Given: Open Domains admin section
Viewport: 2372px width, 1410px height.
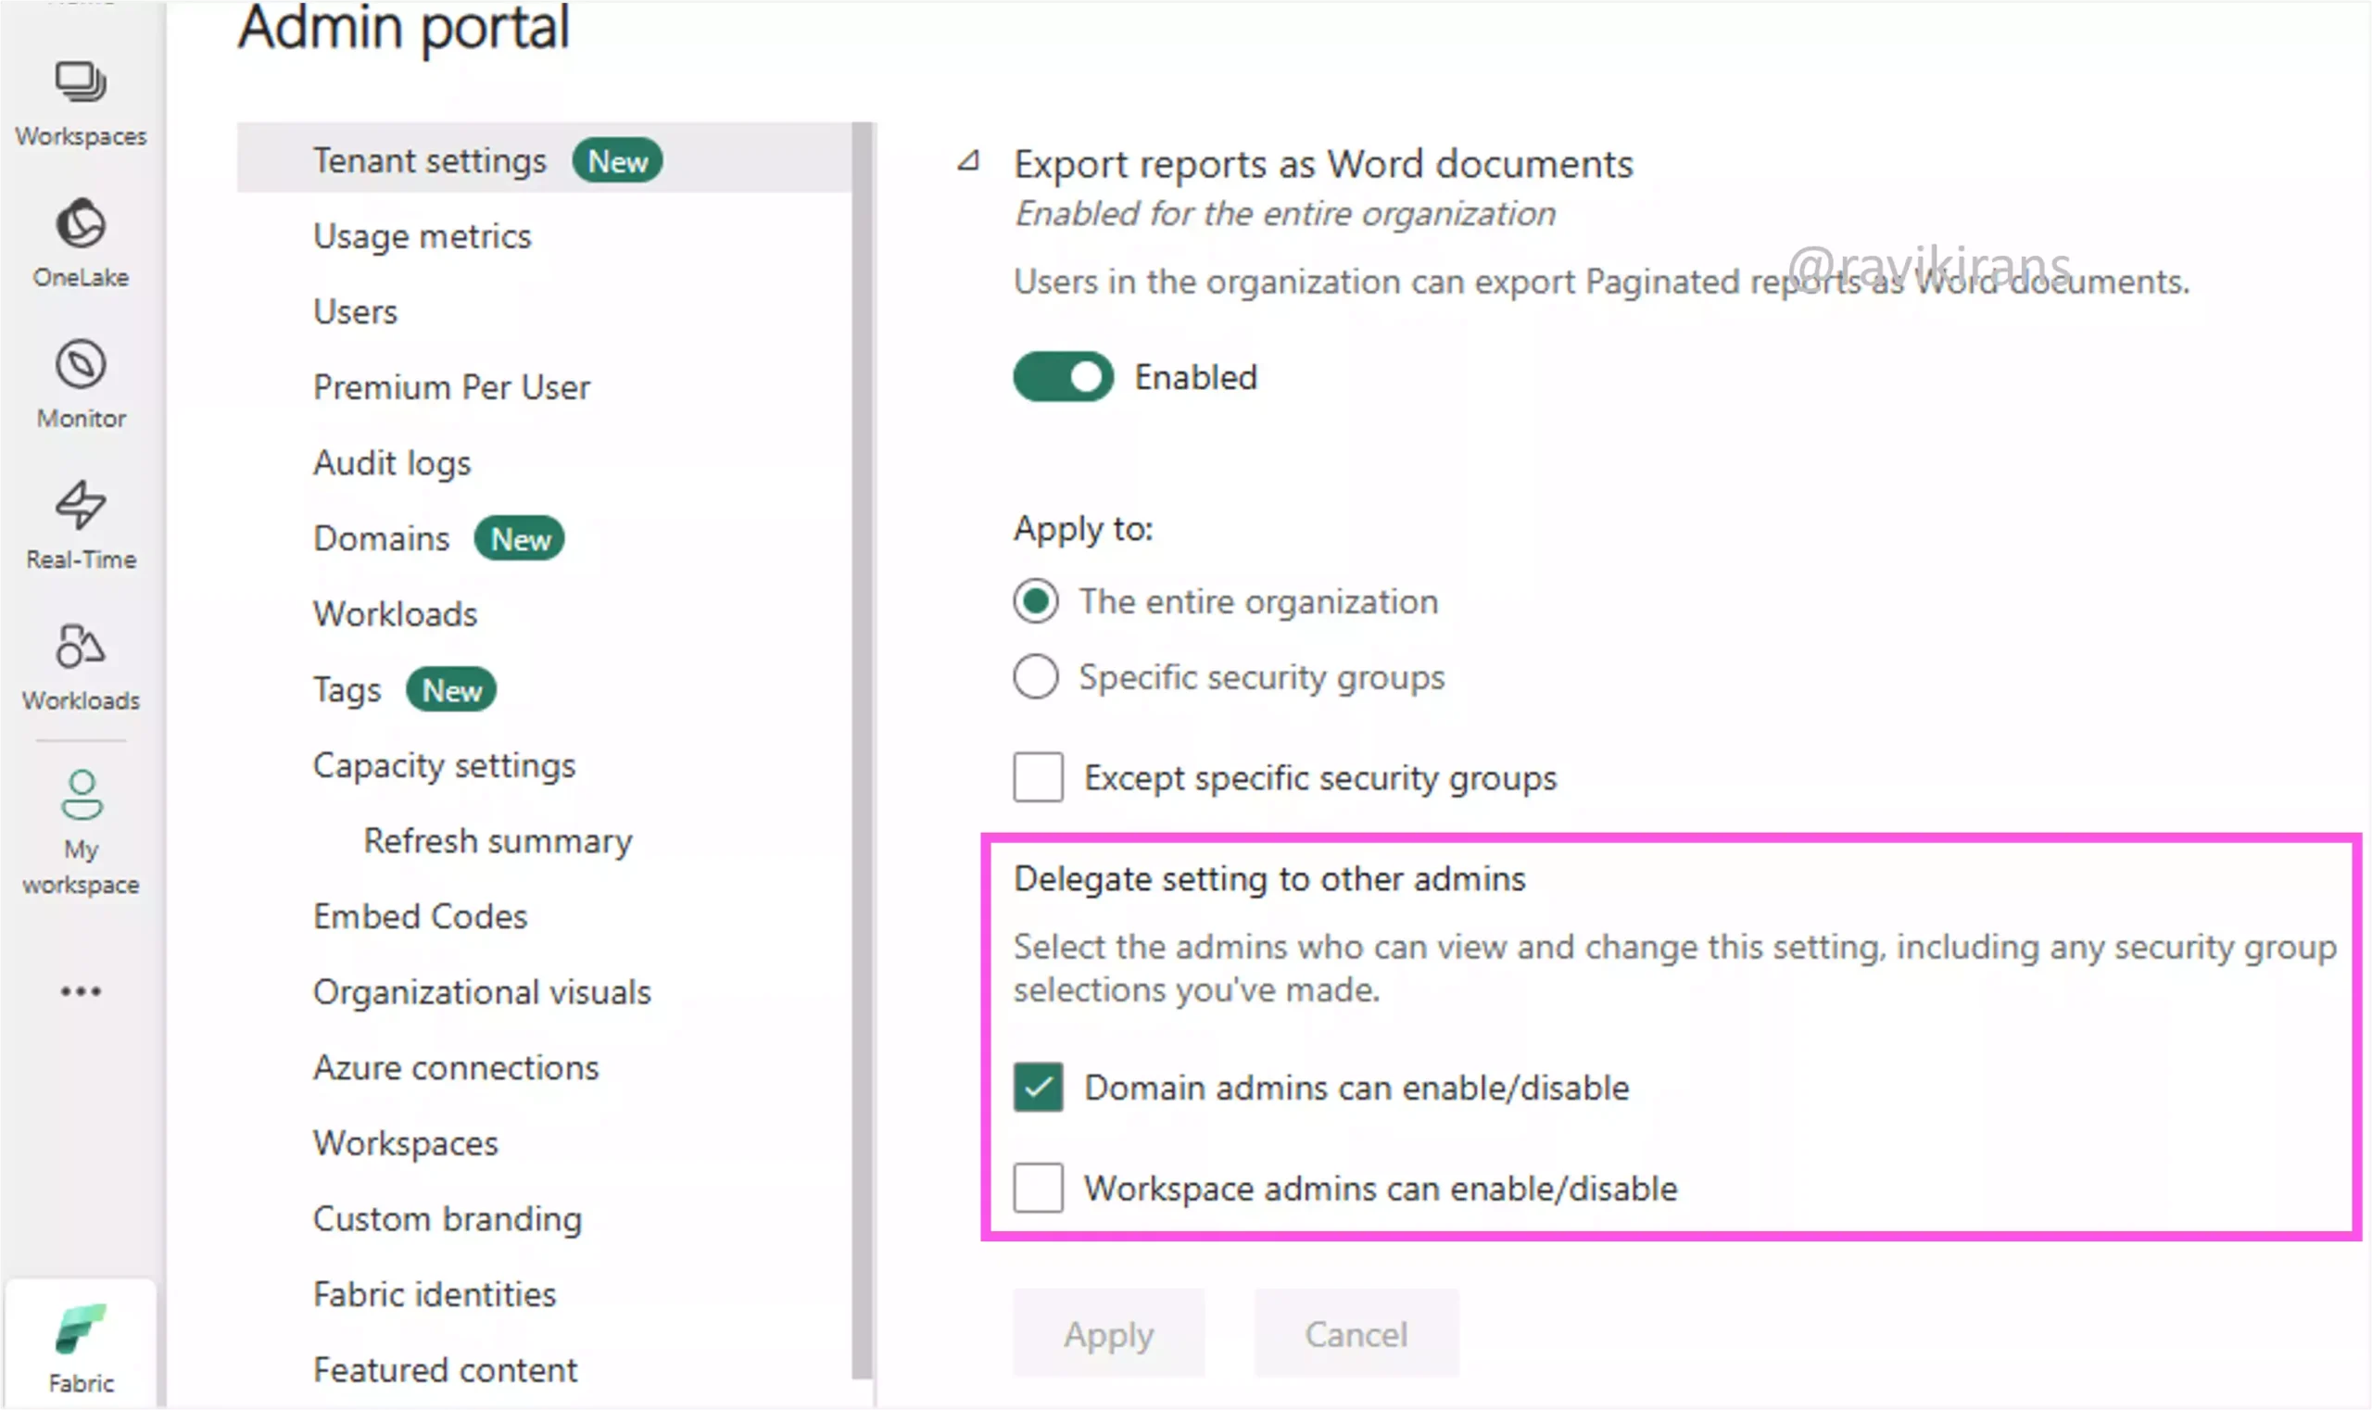Looking at the screenshot, I should [x=381, y=537].
